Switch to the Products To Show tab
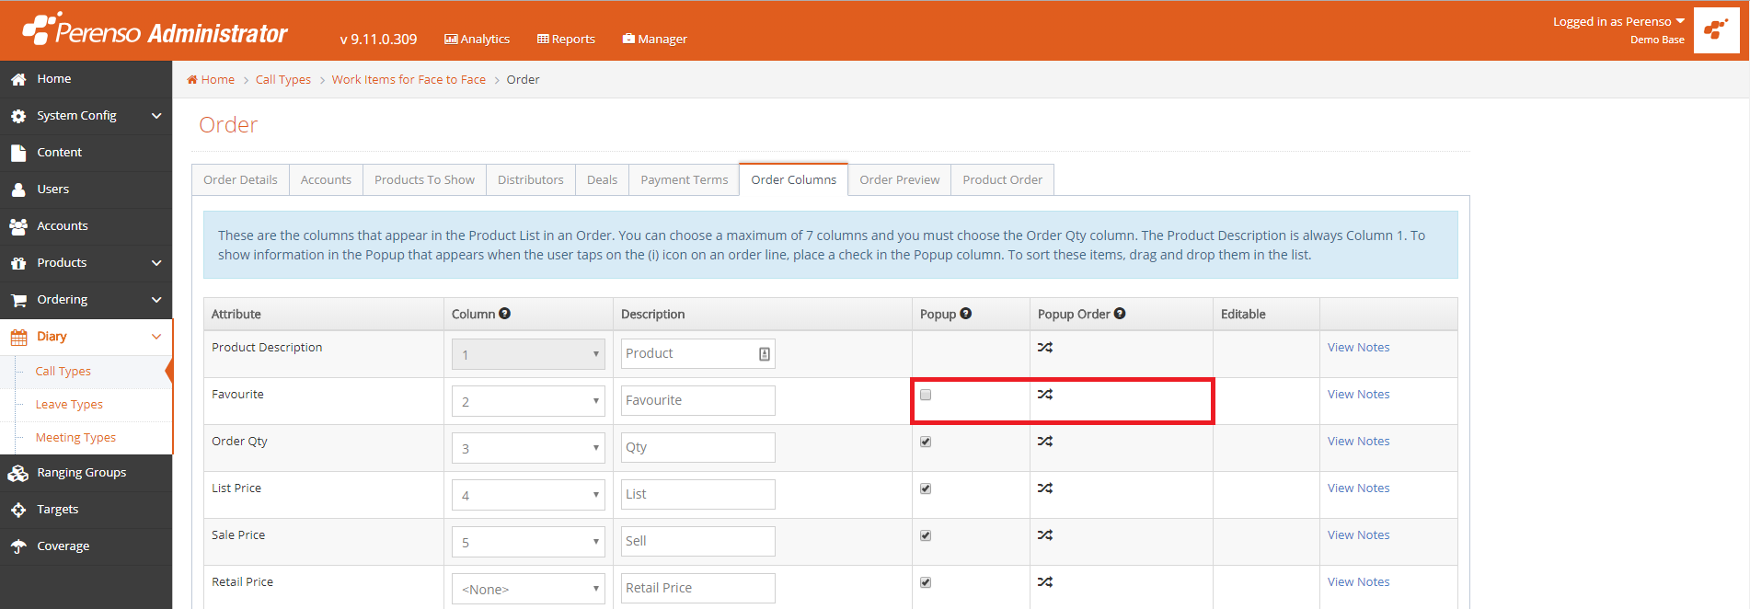Viewport: 1750px width, 609px height. (424, 180)
